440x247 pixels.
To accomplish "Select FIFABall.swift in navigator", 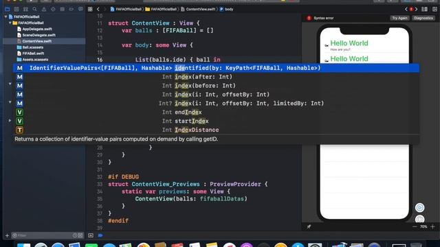I will [33, 54].
